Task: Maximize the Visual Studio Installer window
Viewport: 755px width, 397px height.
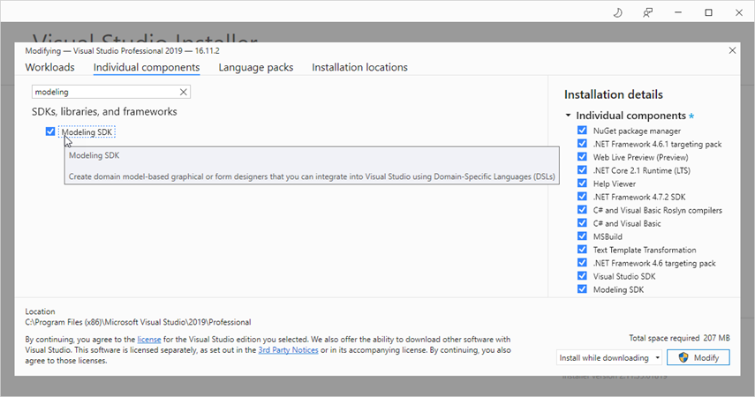Action: (x=709, y=13)
